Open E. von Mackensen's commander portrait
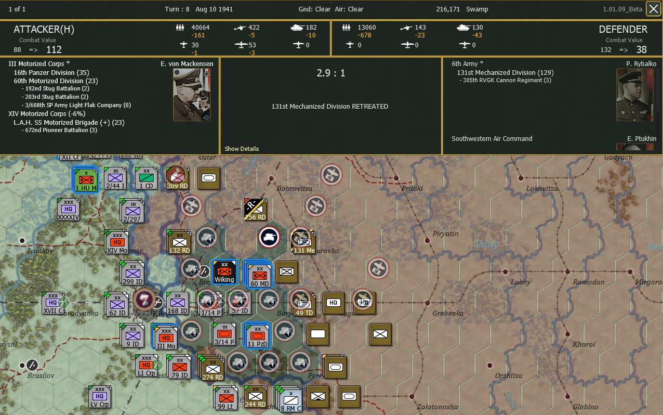The height and width of the screenshot is (415, 663). coord(192,95)
